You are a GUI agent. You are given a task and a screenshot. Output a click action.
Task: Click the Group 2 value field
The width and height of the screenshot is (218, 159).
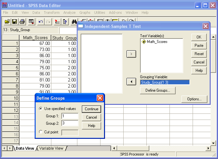[70, 123]
